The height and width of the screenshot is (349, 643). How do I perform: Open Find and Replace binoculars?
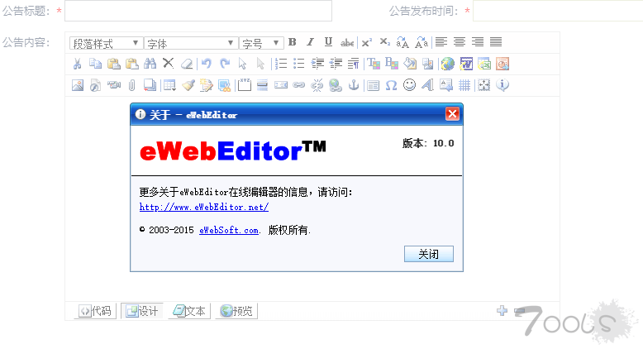pos(150,64)
